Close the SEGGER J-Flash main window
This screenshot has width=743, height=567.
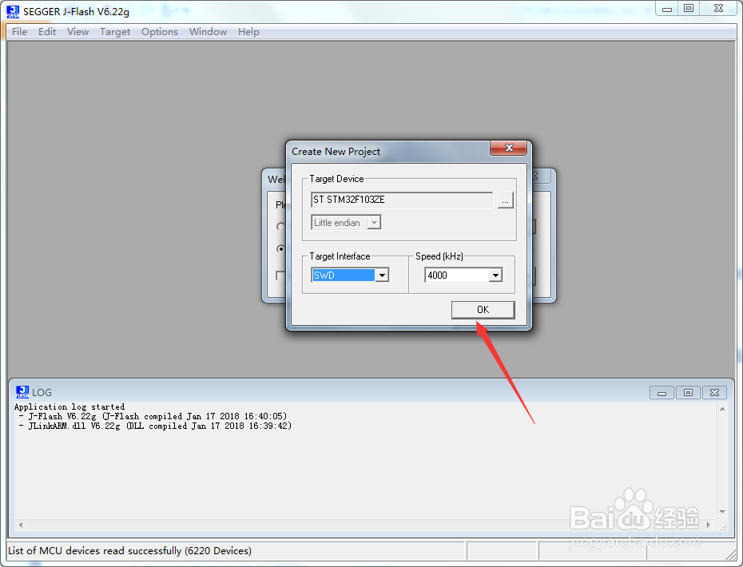click(718, 9)
